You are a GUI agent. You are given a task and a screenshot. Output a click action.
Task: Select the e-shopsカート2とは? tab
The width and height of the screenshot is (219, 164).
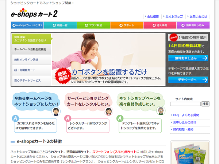[x=27, y=25]
